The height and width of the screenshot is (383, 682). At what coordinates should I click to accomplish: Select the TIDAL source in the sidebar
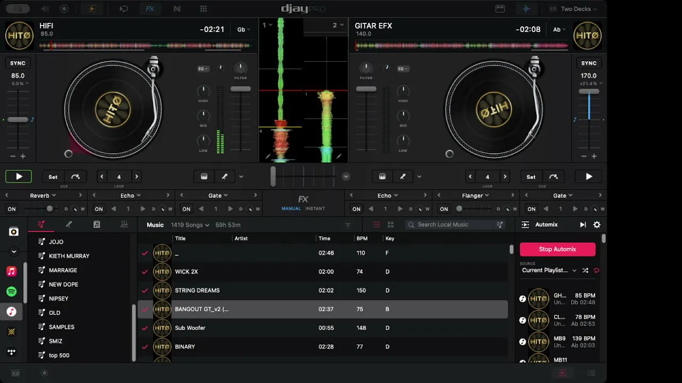[x=11, y=352]
